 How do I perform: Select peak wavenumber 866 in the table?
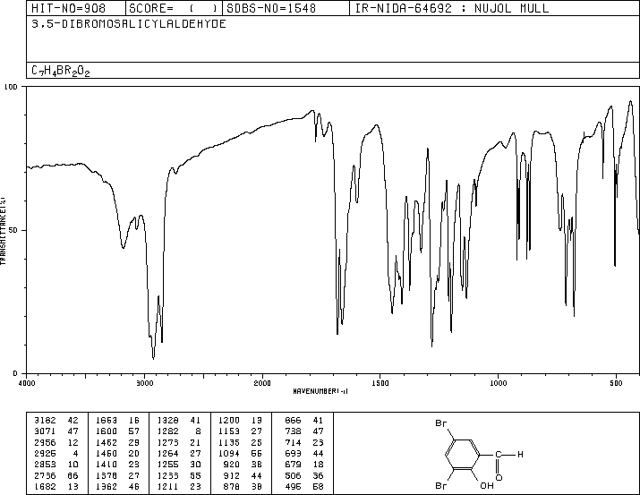[293, 421]
